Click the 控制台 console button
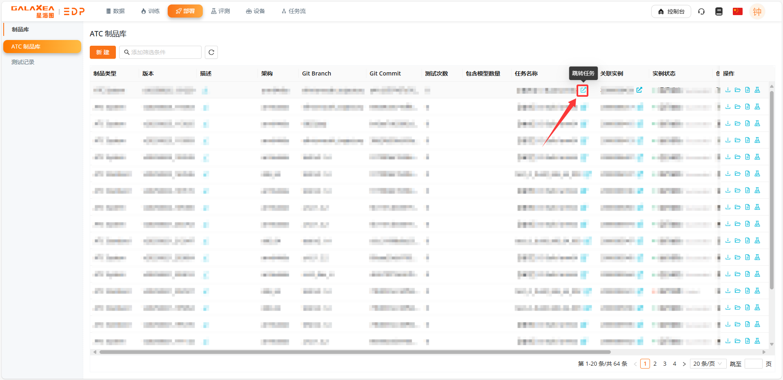783x380 pixels. click(x=671, y=11)
